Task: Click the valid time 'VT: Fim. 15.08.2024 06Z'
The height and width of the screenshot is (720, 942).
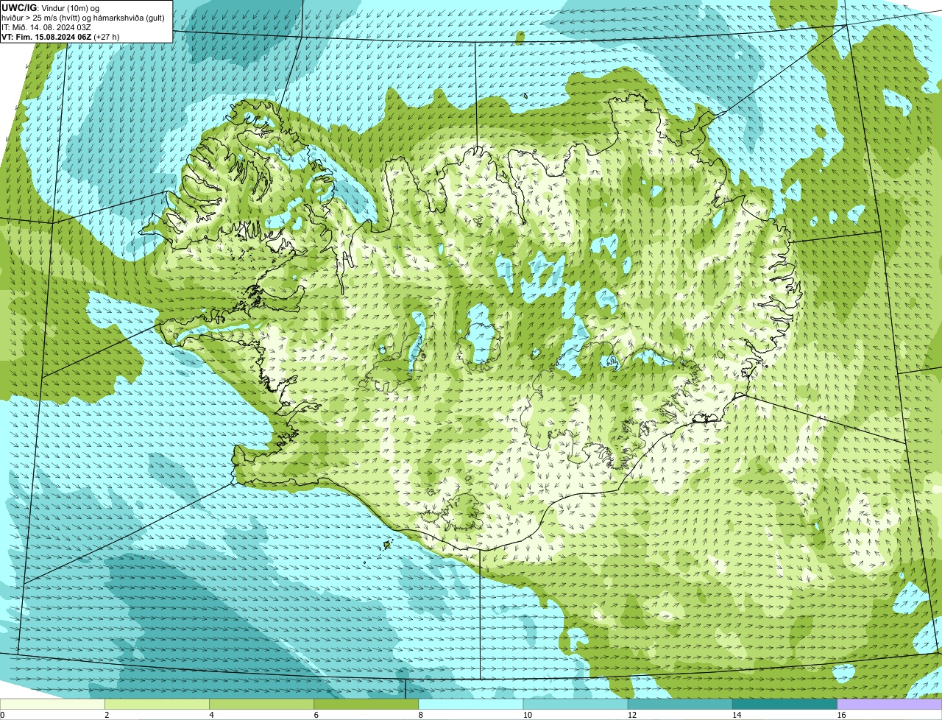Action: tap(46, 37)
